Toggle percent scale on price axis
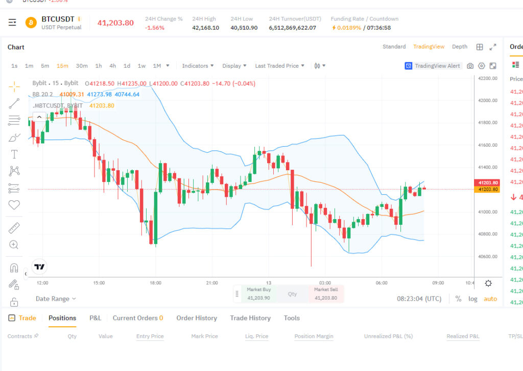Image resolution: width=523 pixels, height=371 pixels. pos(458,299)
